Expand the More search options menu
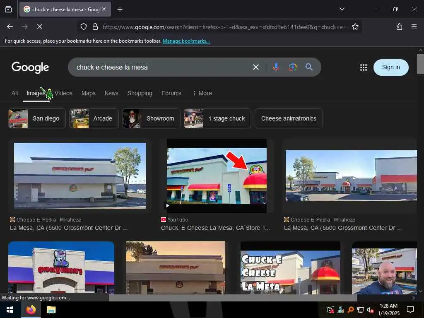The image size is (424, 318). pyautogui.click(x=202, y=93)
